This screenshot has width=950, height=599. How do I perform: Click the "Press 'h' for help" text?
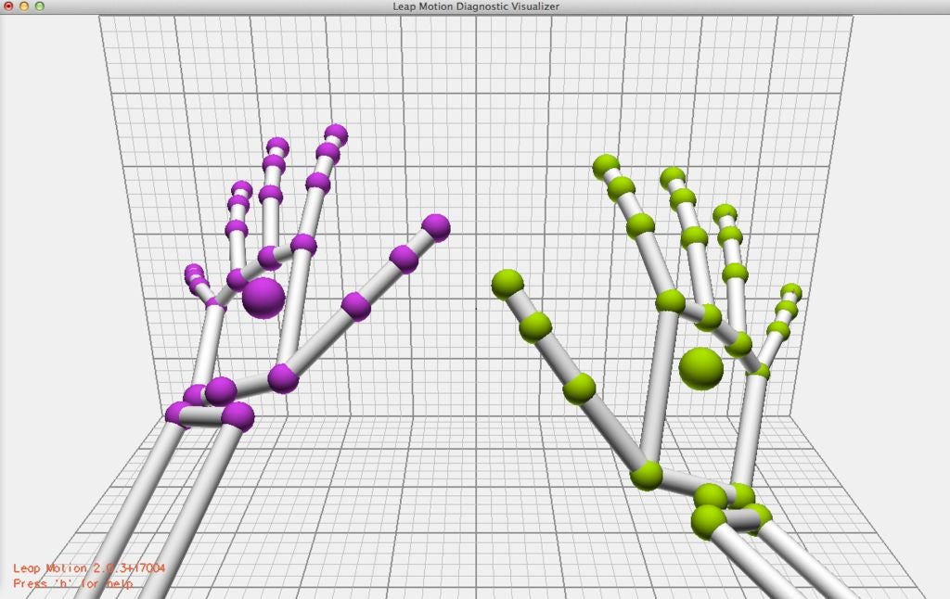72,584
